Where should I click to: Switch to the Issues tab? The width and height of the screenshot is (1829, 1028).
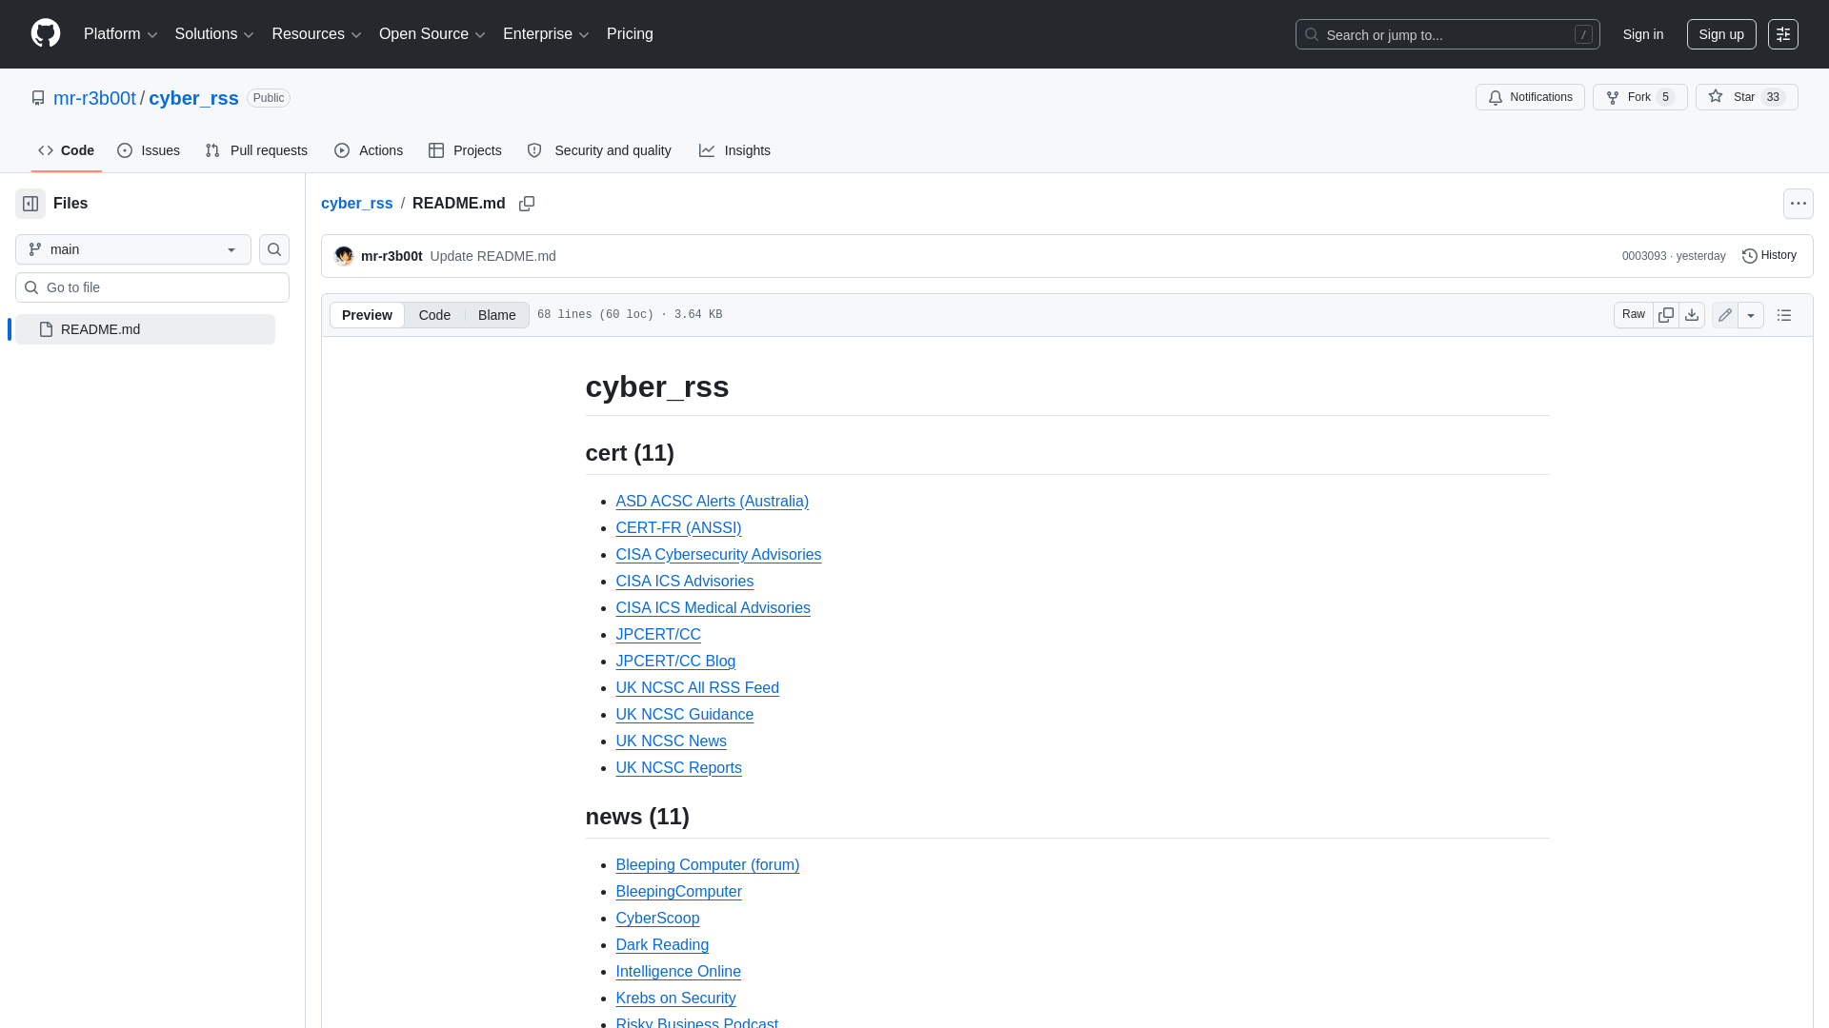(149, 150)
